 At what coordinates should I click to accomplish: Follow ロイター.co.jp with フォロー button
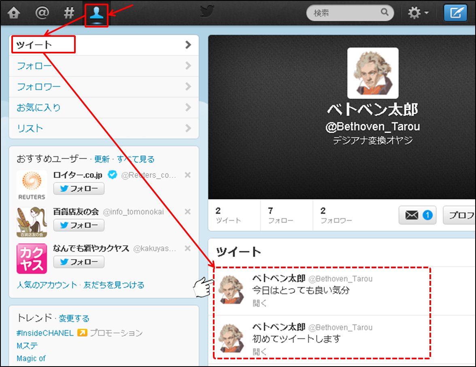pyautogui.click(x=79, y=189)
